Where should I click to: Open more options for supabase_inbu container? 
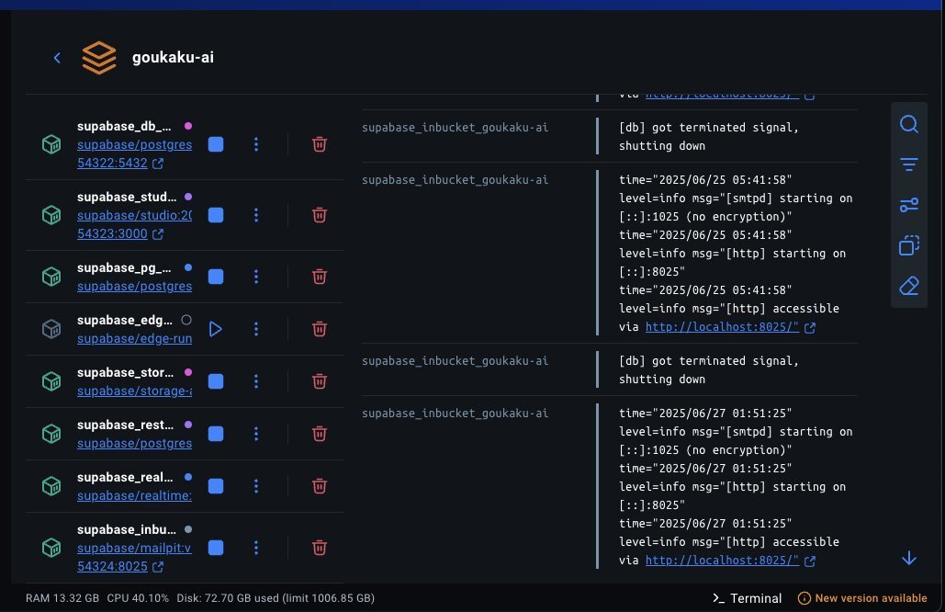tap(256, 548)
